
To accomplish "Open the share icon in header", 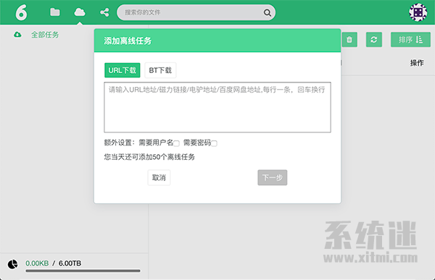I will coord(104,12).
